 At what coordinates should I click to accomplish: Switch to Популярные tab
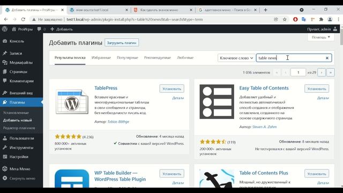128,58
